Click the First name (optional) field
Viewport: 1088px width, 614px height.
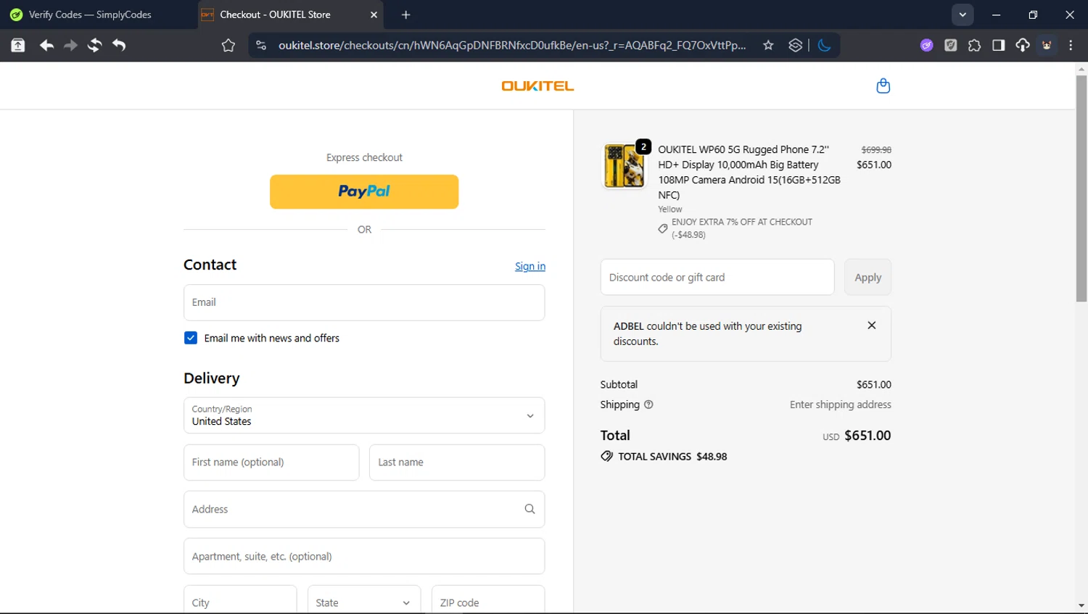(x=271, y=462)
